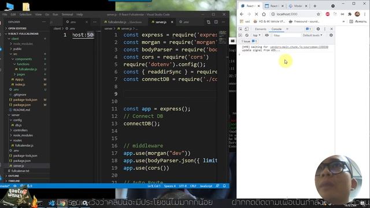Change the Spaces: 4 indentation setting
Viewport: 370px width, 208px height.
pos(169,186)
